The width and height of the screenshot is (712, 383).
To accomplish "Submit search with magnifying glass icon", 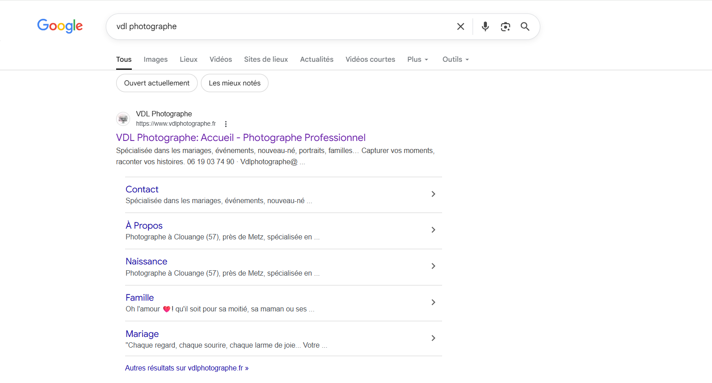I will (x=525, y=26).
